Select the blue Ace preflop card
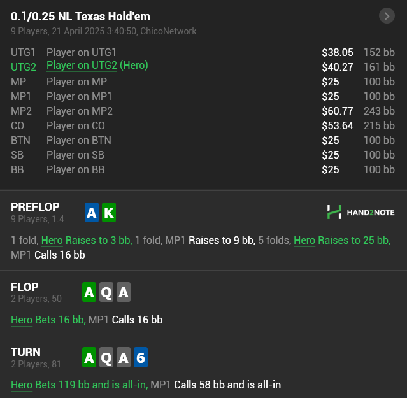 [x=92, y=213]
